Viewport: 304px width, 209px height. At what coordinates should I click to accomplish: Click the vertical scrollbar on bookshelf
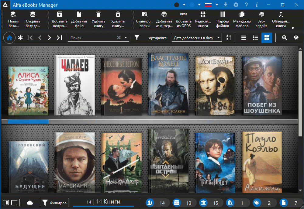tap(300, 91)
